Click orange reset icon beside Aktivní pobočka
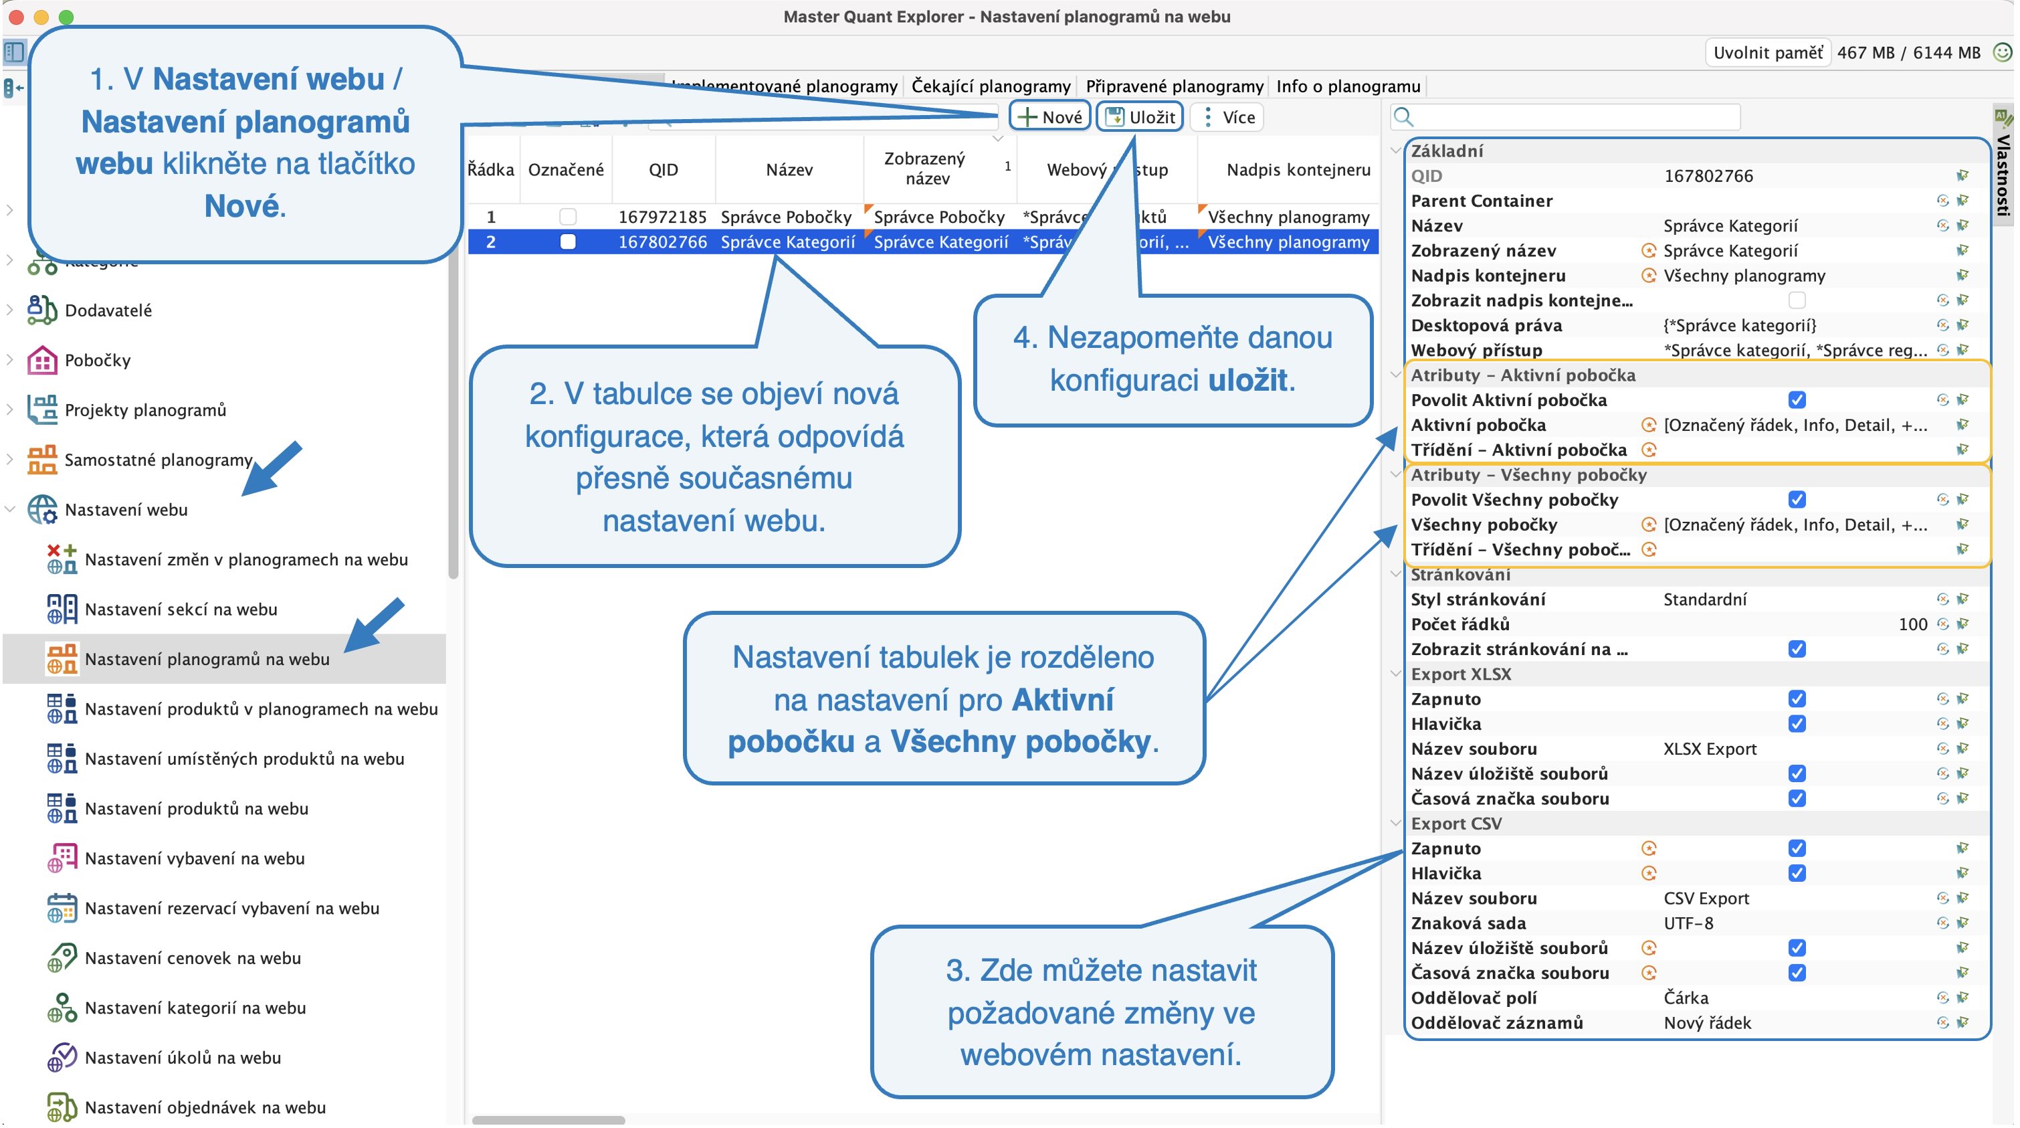This screenshot has height=1128, width=2020. pyautogui.click(x=1648, y=424)
